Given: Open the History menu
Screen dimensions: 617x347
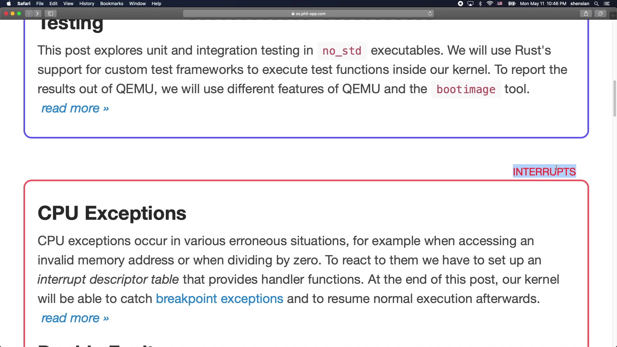Looking at the screenshot, I should coord(87,4).
